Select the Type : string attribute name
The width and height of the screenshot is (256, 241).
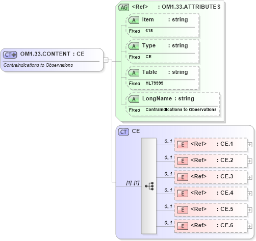click(165, 45)
